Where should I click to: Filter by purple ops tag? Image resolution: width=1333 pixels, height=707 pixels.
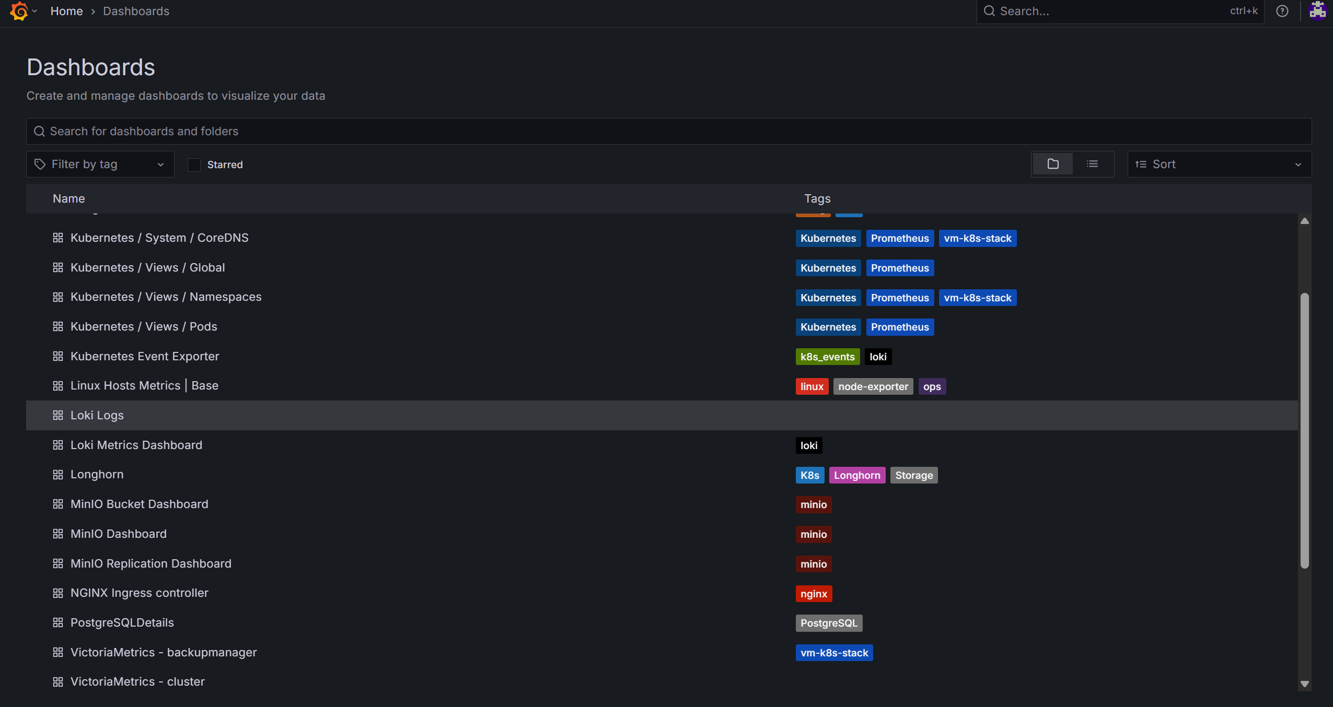click(932, 386)
